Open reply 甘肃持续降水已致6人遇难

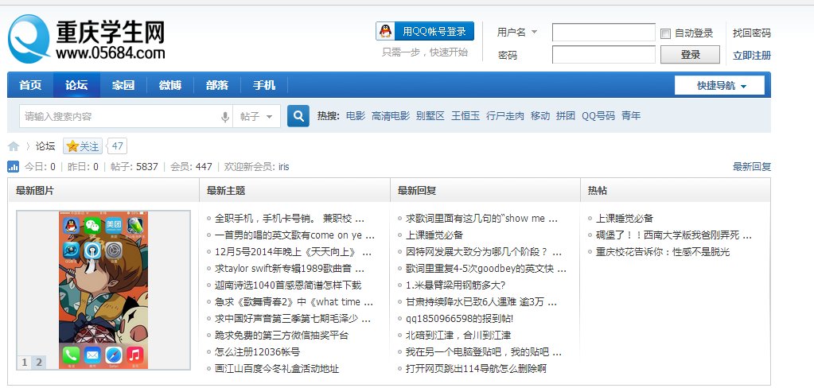[x=481, y=302]
